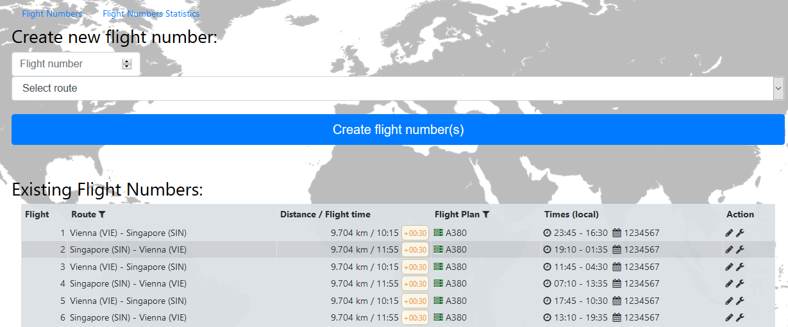Image resolution: width=788 pixels, height=327 pixels.
Task: Switch to Flight Numbers Statistics tab
Action: tap(151, 13)
